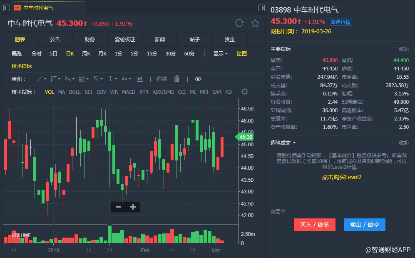Image resolution: width=415 pixels, height=258 pixels.
Task: Expand Gann fan tool dropdown arrow
Action: click(87, 79)
